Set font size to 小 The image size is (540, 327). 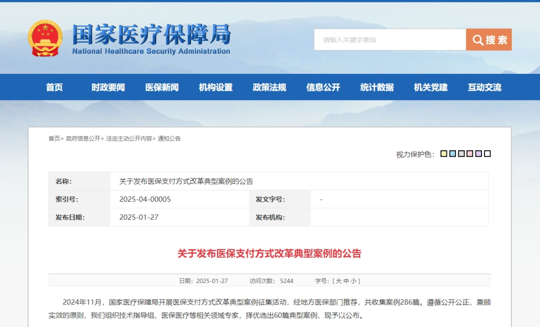[x=353, y=281]
